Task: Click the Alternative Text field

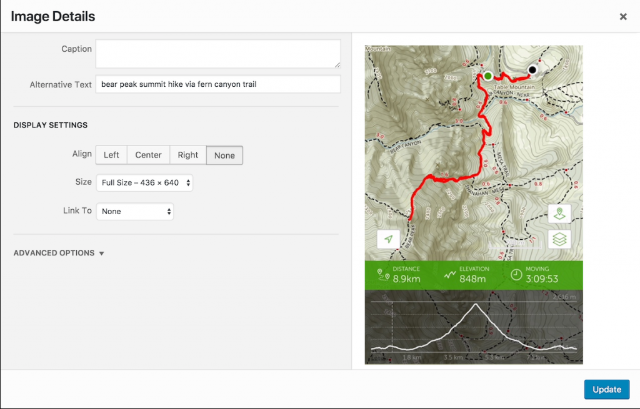Action: pos(218,84)
